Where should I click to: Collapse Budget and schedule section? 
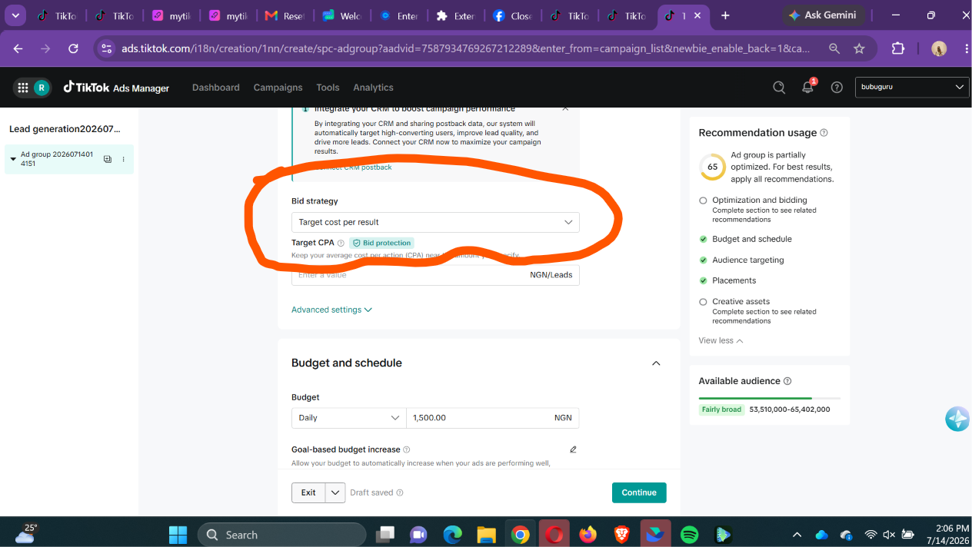656,363
